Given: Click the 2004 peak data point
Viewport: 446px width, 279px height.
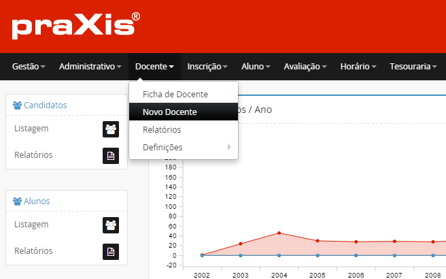Looking at the screenshot, I should click(x=279, y=233).
